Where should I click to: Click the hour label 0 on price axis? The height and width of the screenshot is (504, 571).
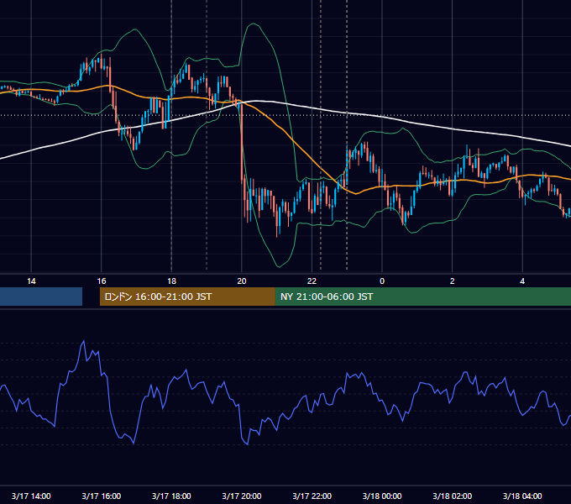(x=382, y=281)
